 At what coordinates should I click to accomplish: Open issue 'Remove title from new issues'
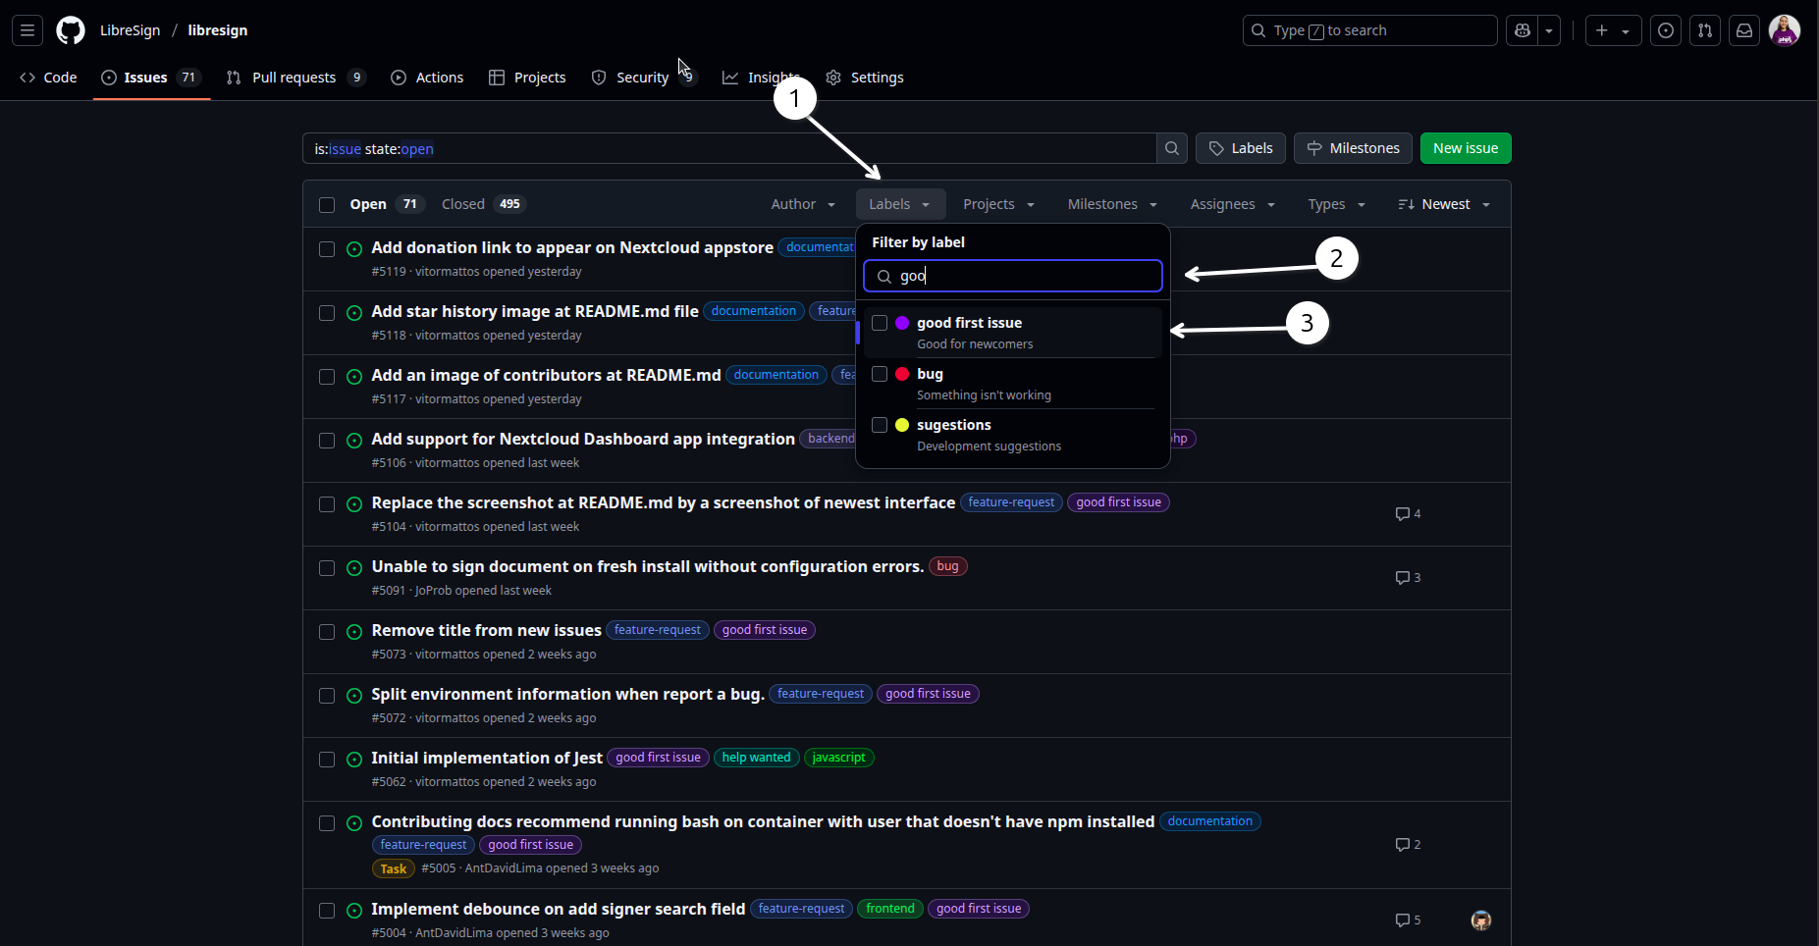[x=486, y=630]
